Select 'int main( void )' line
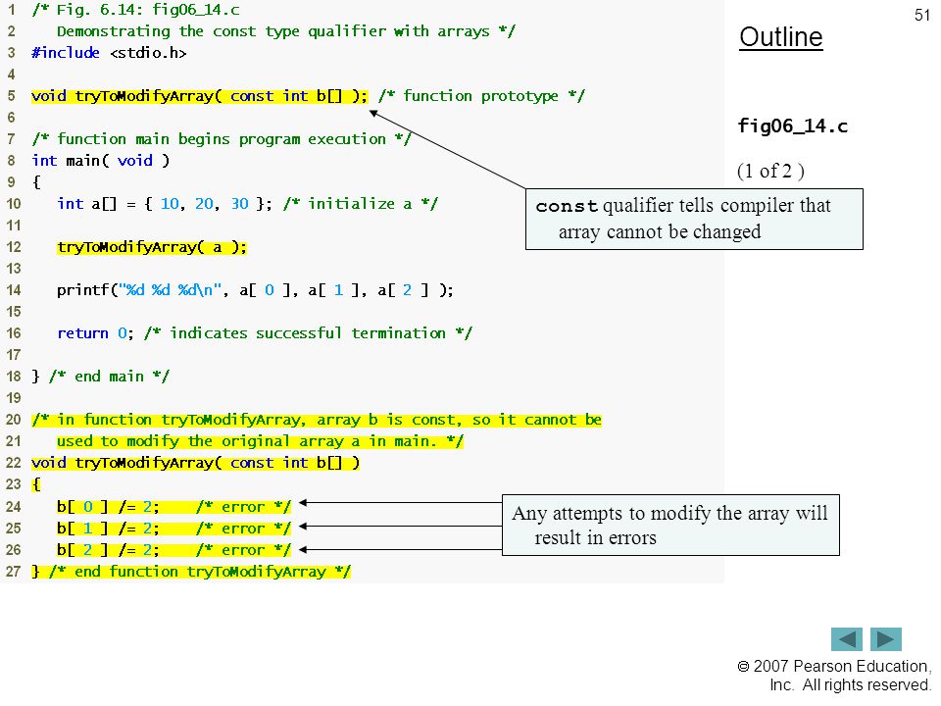 [100, 160]
